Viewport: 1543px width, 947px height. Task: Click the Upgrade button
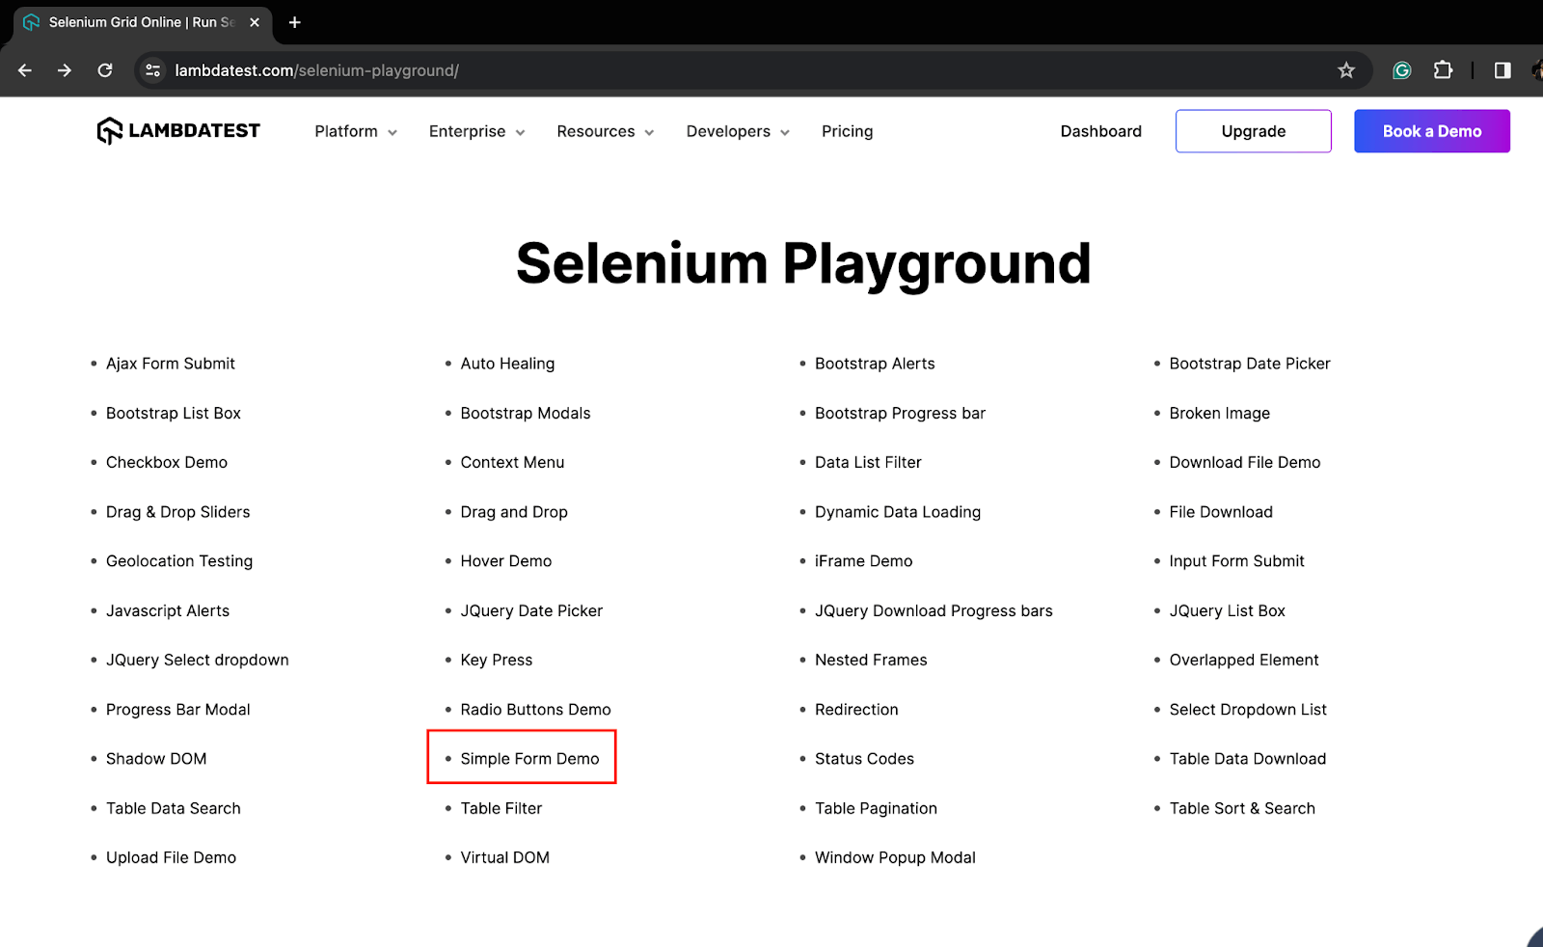[x=1254, y=131]
